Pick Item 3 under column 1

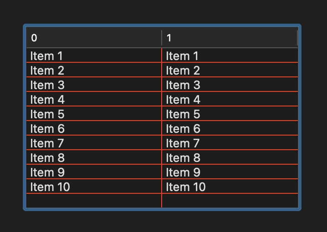coord(183,85)
